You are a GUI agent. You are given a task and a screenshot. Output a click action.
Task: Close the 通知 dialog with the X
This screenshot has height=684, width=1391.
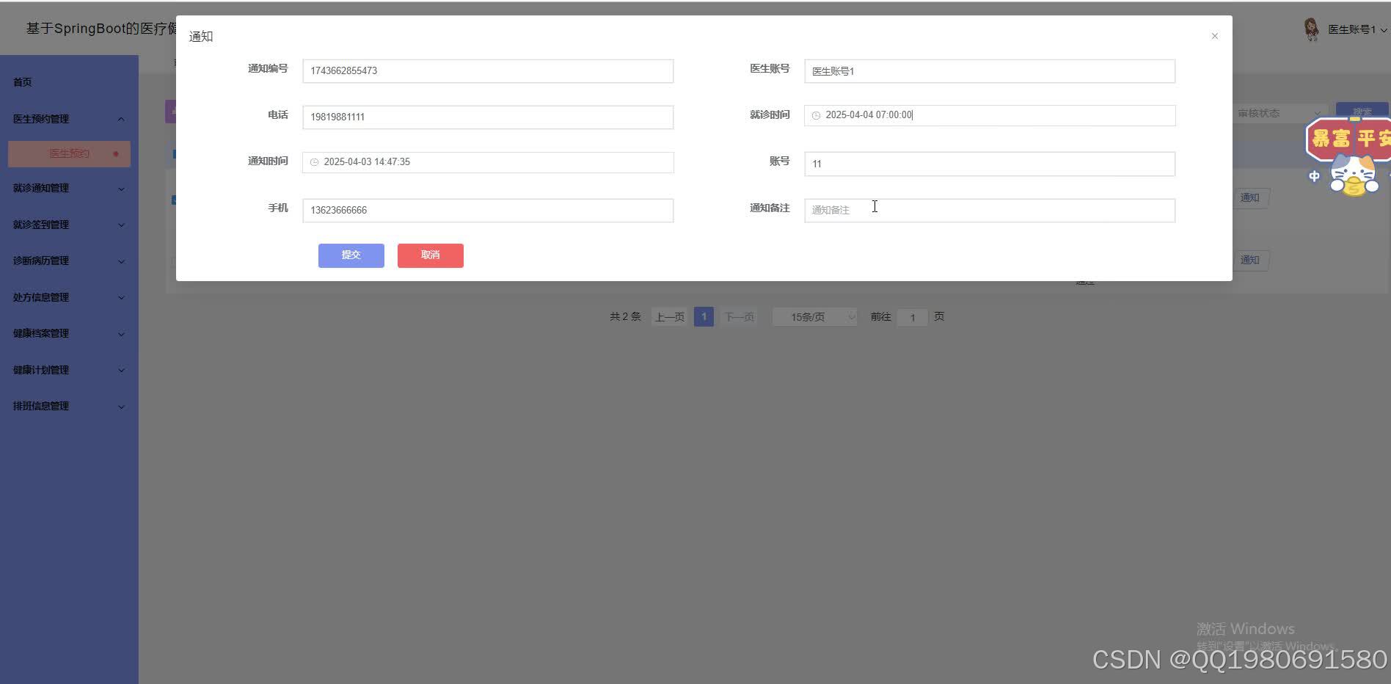pyautogui.click(x=1215, y=35)
